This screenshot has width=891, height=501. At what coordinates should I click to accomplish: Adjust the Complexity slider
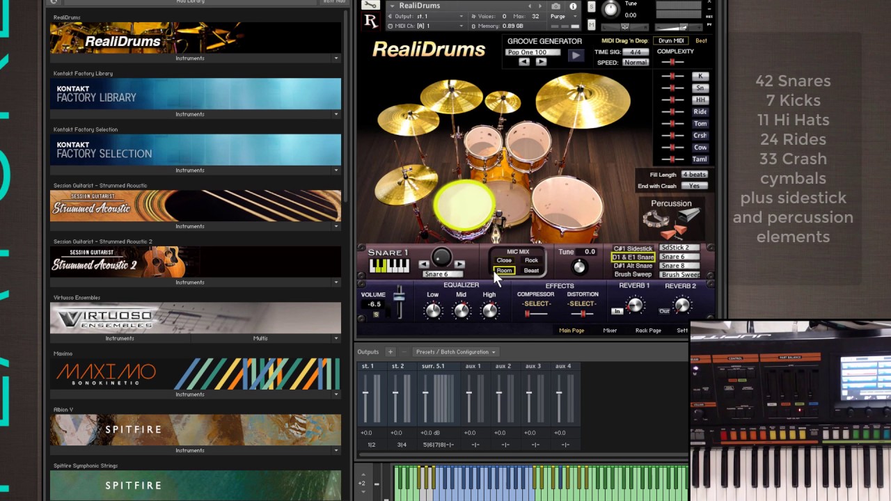(x=672, y=63)
